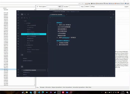This screenshot has width=130, height=94.
Task: Open the 'and' combo box in xEdit filter
Action: click(61, 7)
